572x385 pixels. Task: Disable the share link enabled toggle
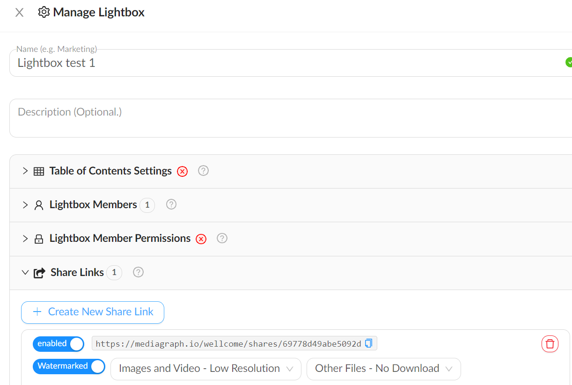pos(59,344)
